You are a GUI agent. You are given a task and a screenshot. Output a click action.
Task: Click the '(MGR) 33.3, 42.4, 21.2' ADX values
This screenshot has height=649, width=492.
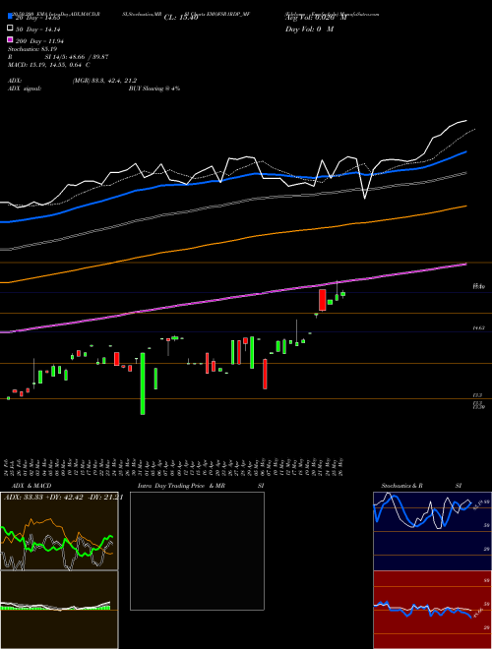[104, 81]
